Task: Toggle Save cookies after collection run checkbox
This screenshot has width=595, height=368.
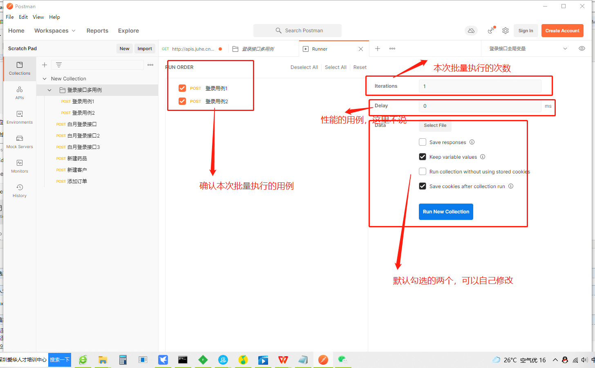Action: pyautogui.click(x=423, y=186)
